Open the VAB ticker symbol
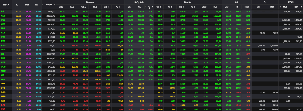The height and width of the screenshot is (111, 303). [3, 101]
